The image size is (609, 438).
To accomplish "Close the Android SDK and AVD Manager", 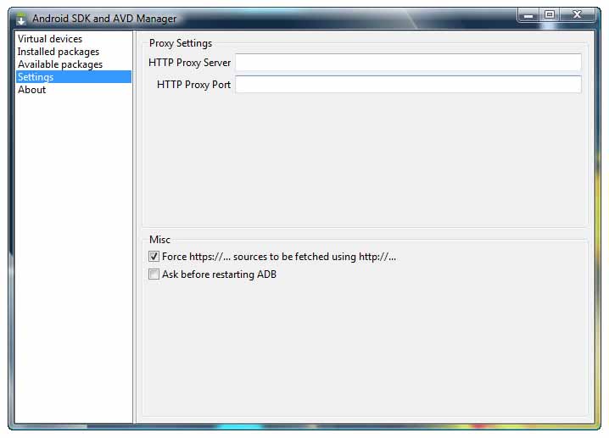I will [x=578, y=14].
